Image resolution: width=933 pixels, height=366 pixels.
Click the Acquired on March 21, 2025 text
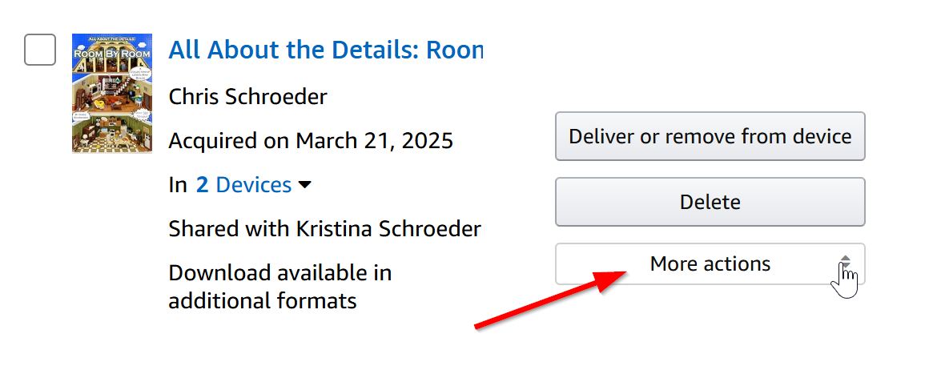pos(311,142)
